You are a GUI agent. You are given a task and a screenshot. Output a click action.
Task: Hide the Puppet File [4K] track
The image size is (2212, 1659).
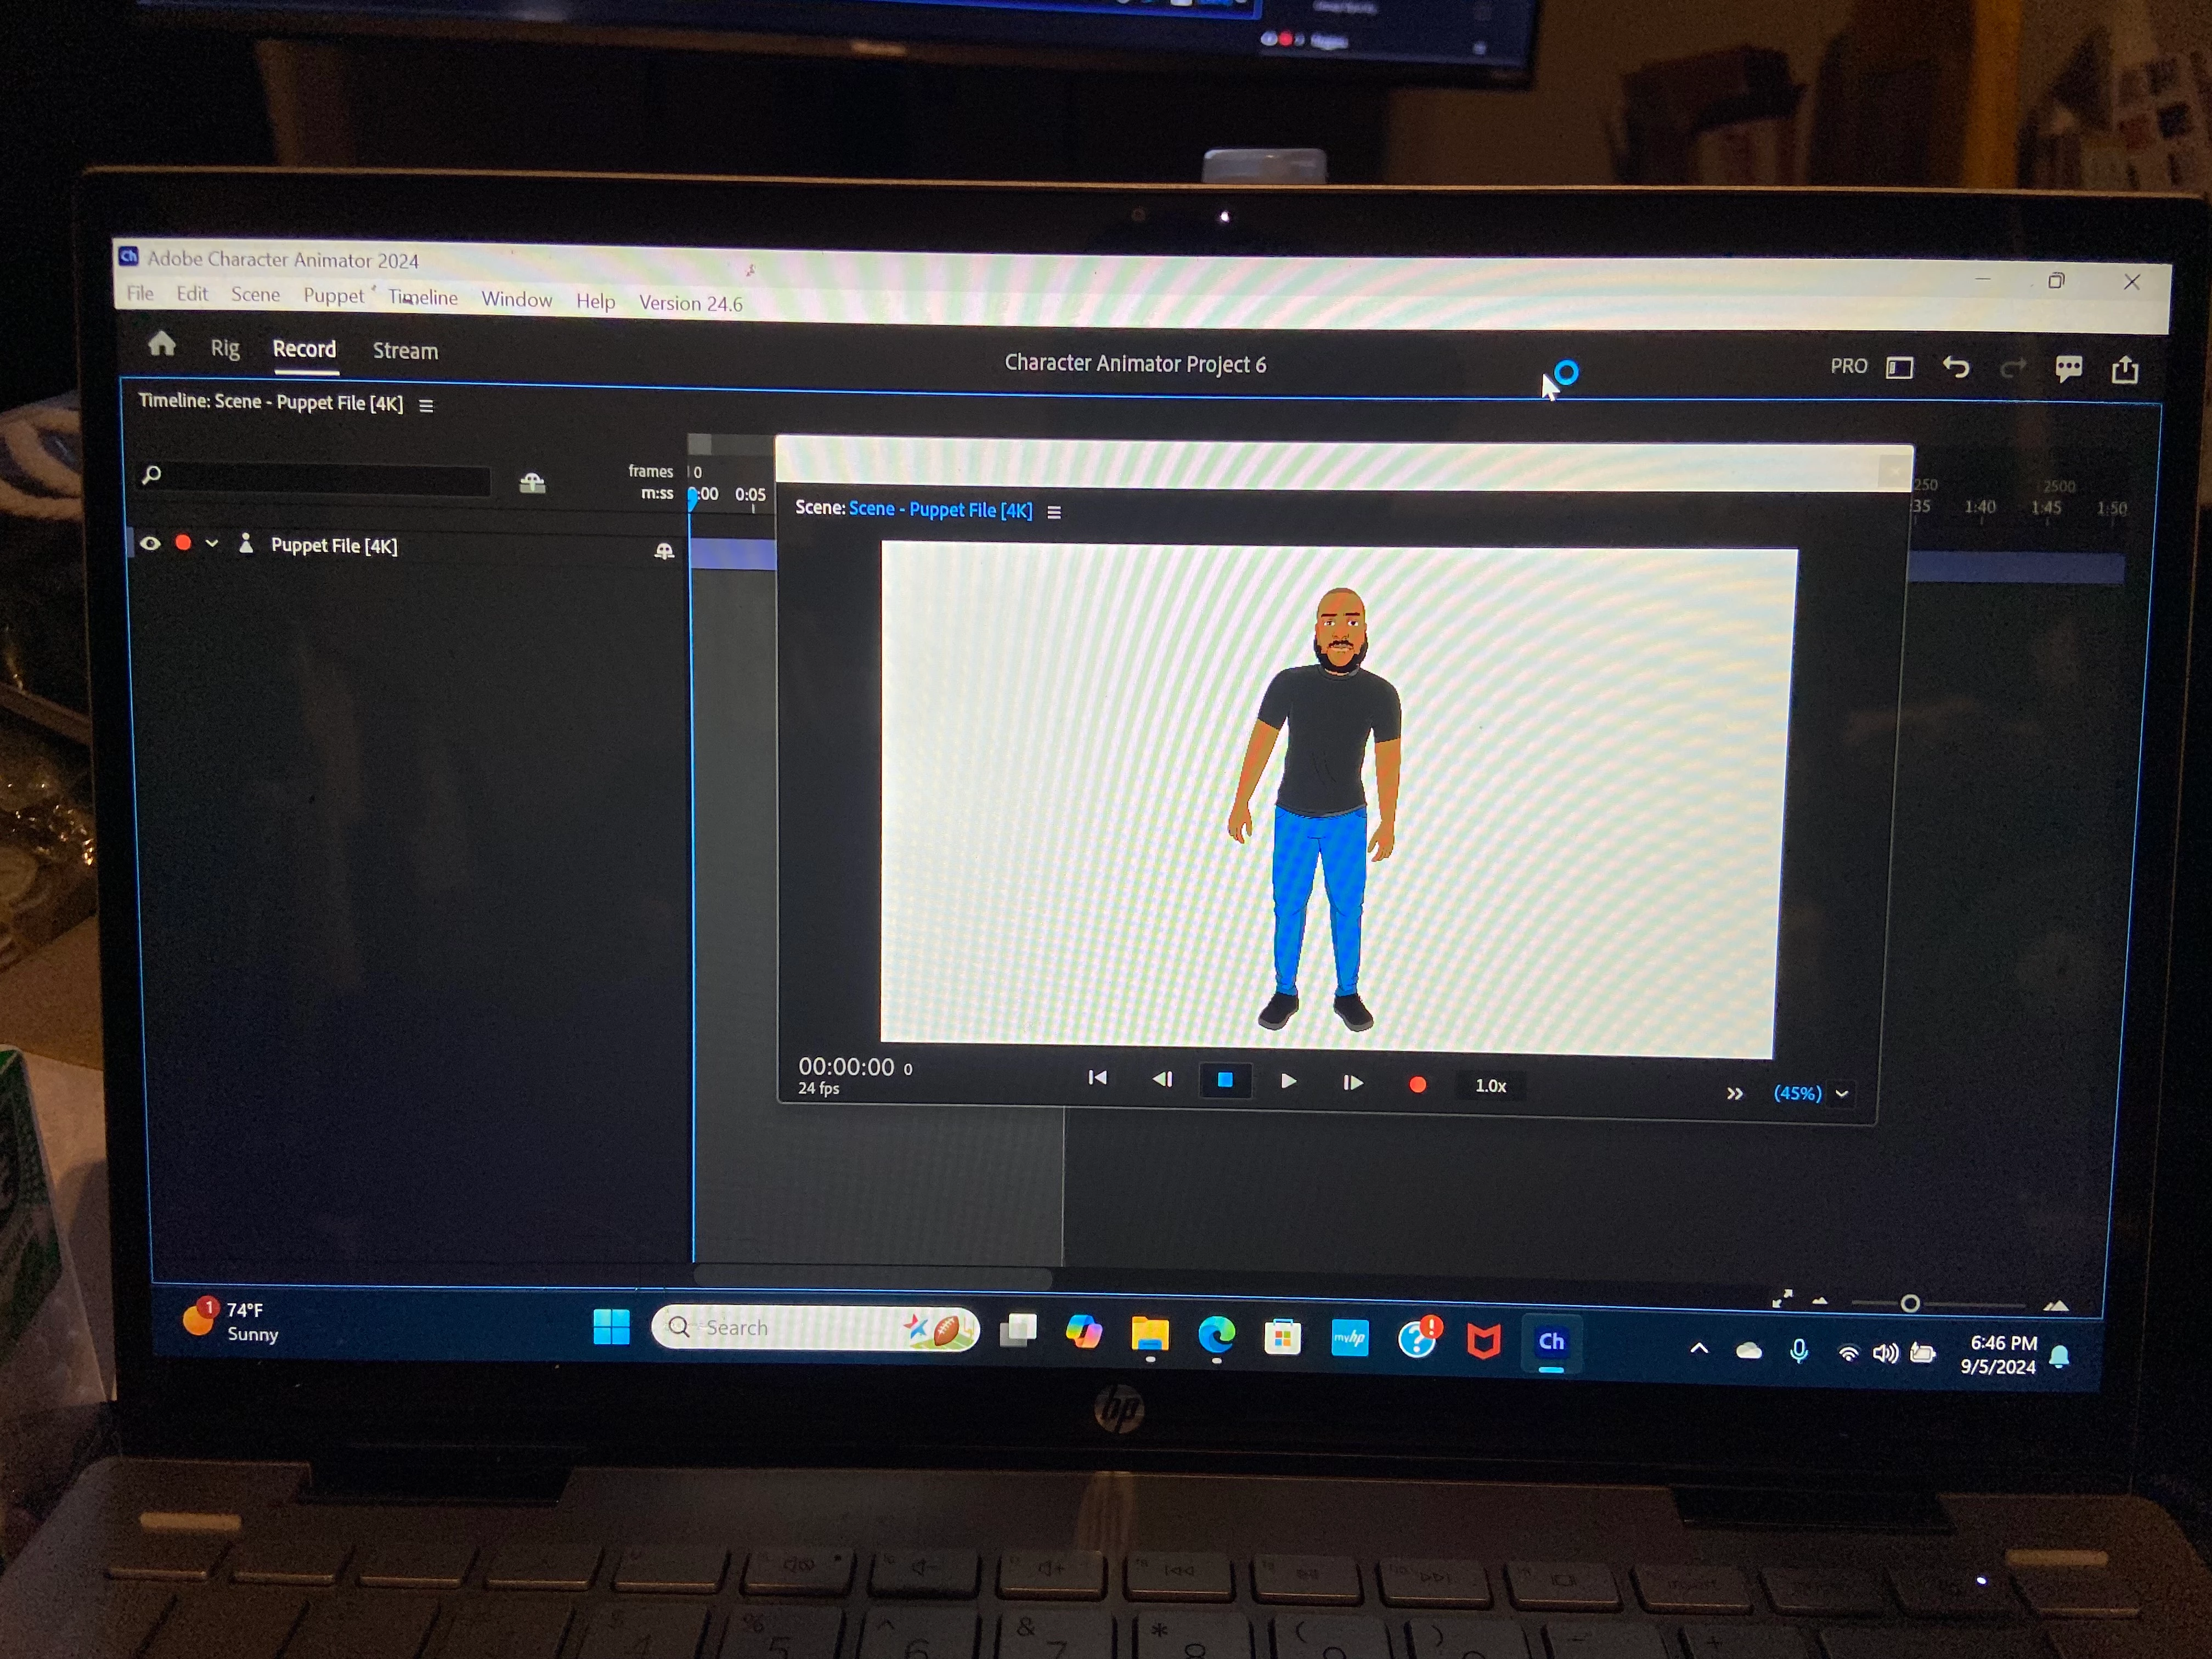(x=150, y=544)
